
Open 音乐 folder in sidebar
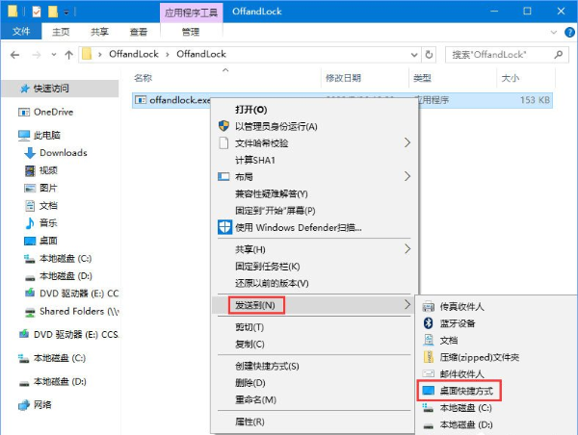[x=48, y=223]
